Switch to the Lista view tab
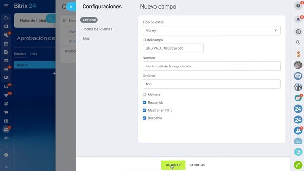304x171 pixels. [x=33, y=54]
